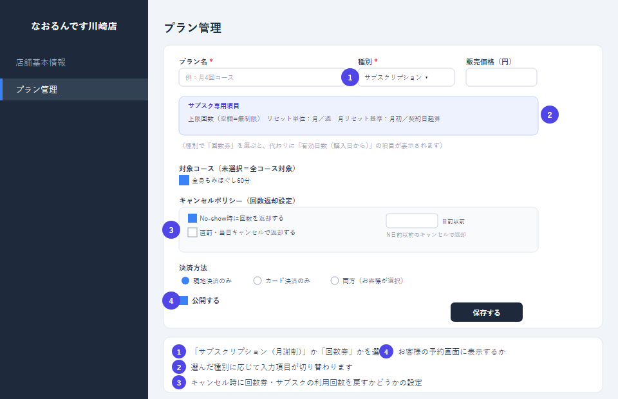618x399 pixels.
Task: Click the N日前以前のキャンセルで返却 hint
Action: pyautogui.click(x=426, y=235)
